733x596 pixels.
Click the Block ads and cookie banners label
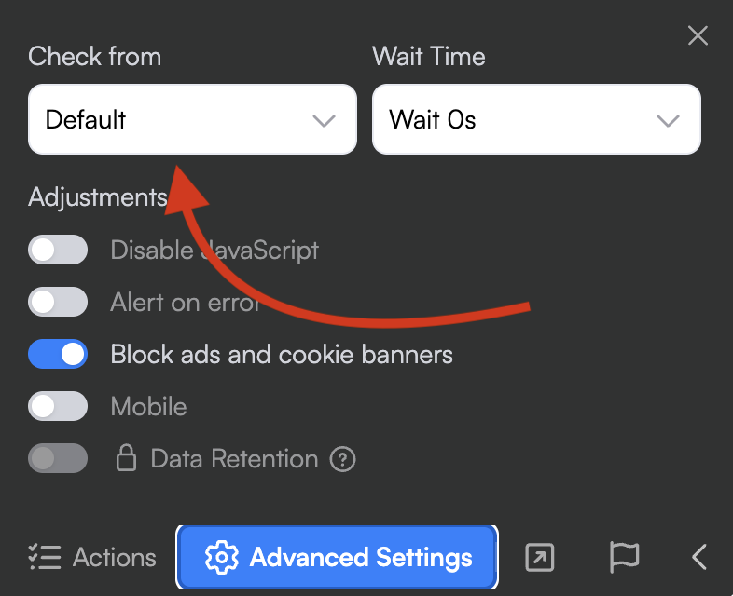pos(282,354)
